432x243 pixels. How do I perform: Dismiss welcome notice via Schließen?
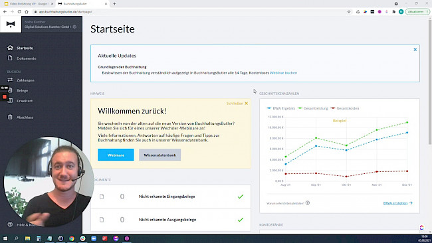click(237, 104)
